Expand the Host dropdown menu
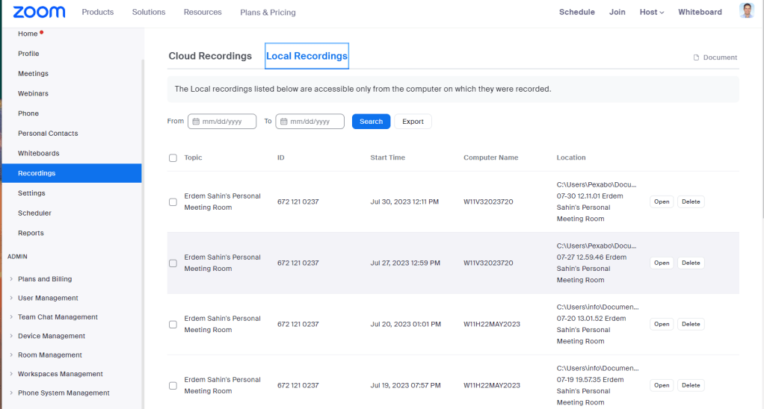Screen dimensions: 764x409 (x=651, y=12)
